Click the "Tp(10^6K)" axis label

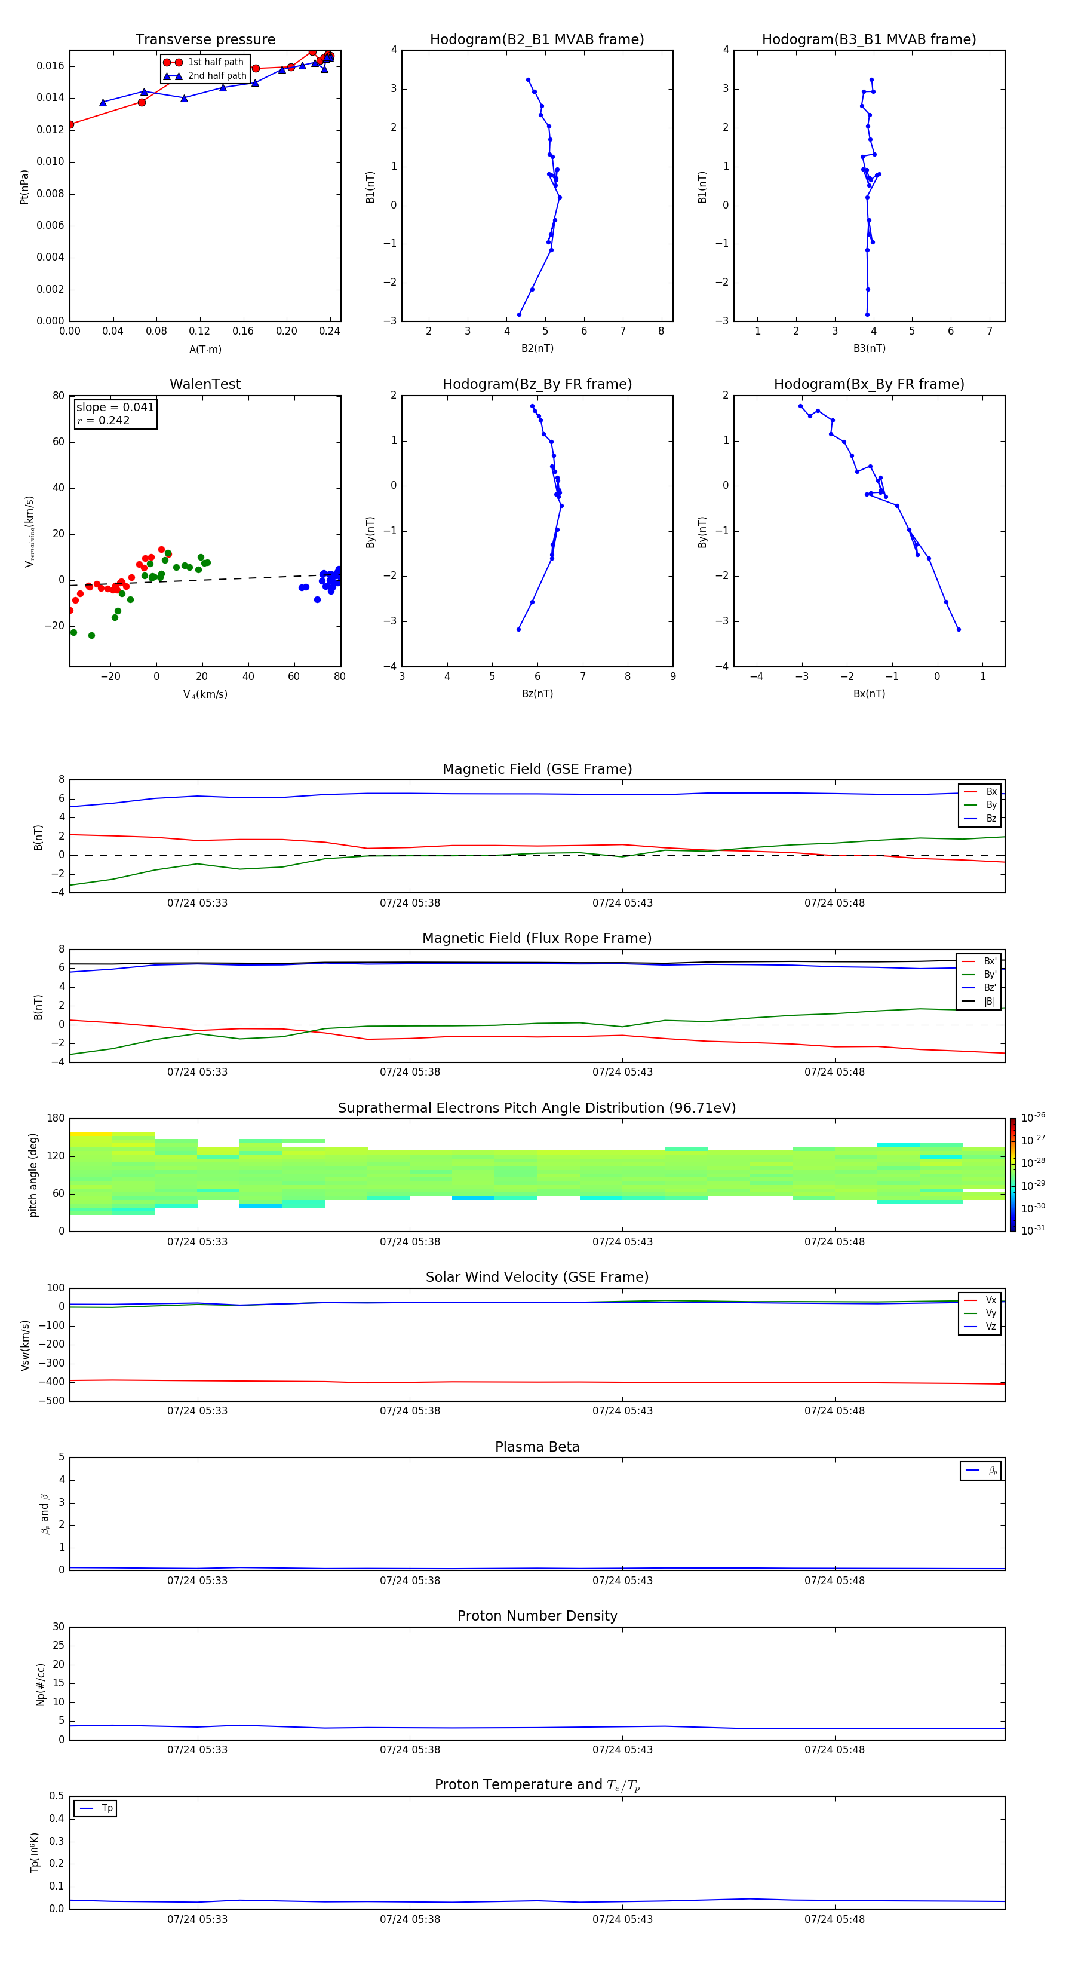[35, 1852]
